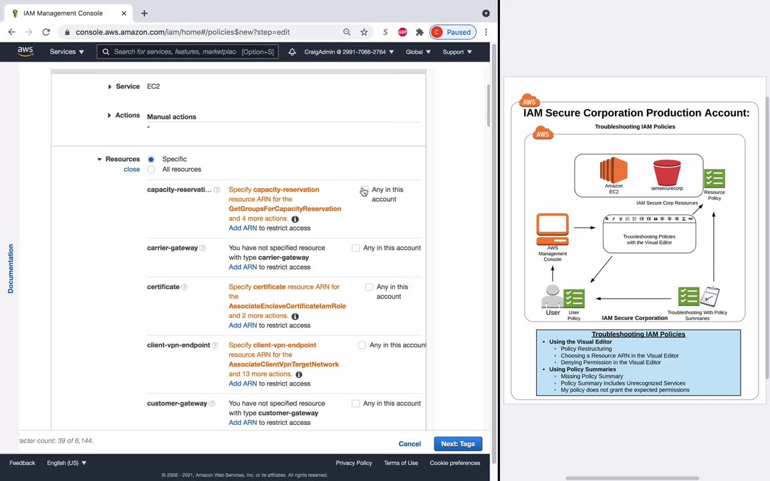Collapse the Resources section
The image size is (770, 481).
click(99, 159)
